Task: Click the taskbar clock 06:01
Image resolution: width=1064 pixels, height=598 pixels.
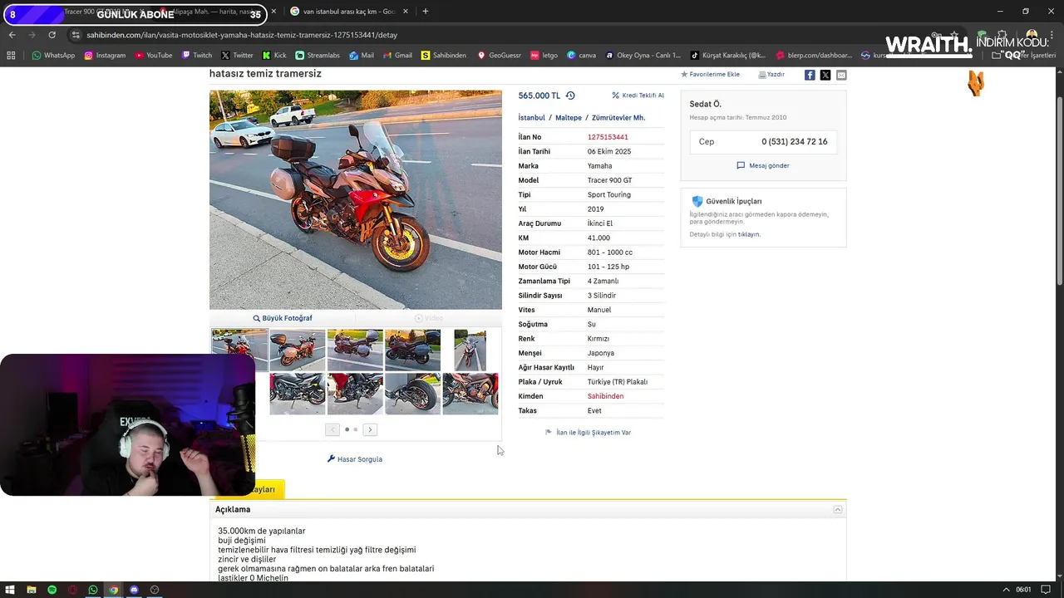Action: pos(1023,590)
